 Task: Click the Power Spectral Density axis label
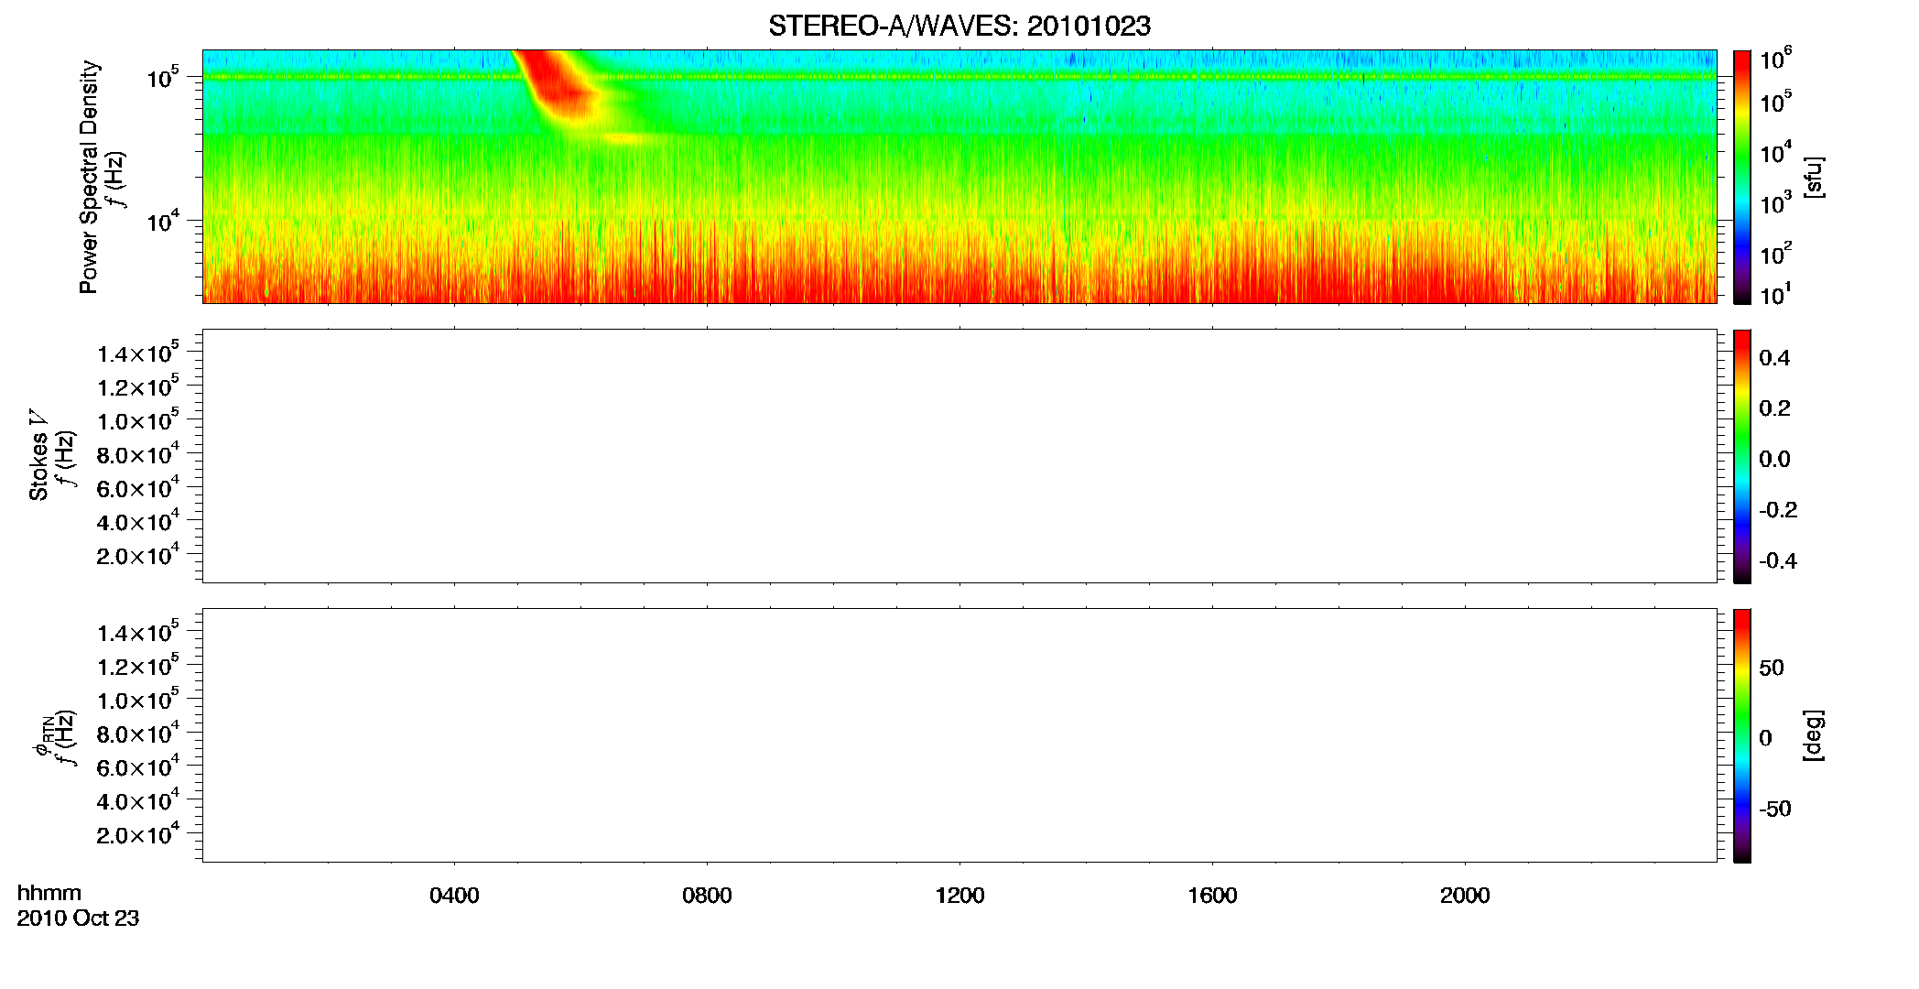(x=89, y=177)
